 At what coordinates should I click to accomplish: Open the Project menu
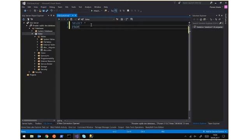(x=43, y=7)
